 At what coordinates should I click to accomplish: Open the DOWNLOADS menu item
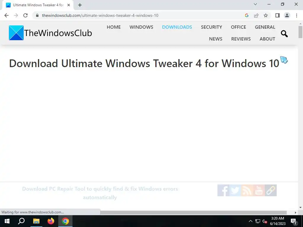(x=177, y=27)
